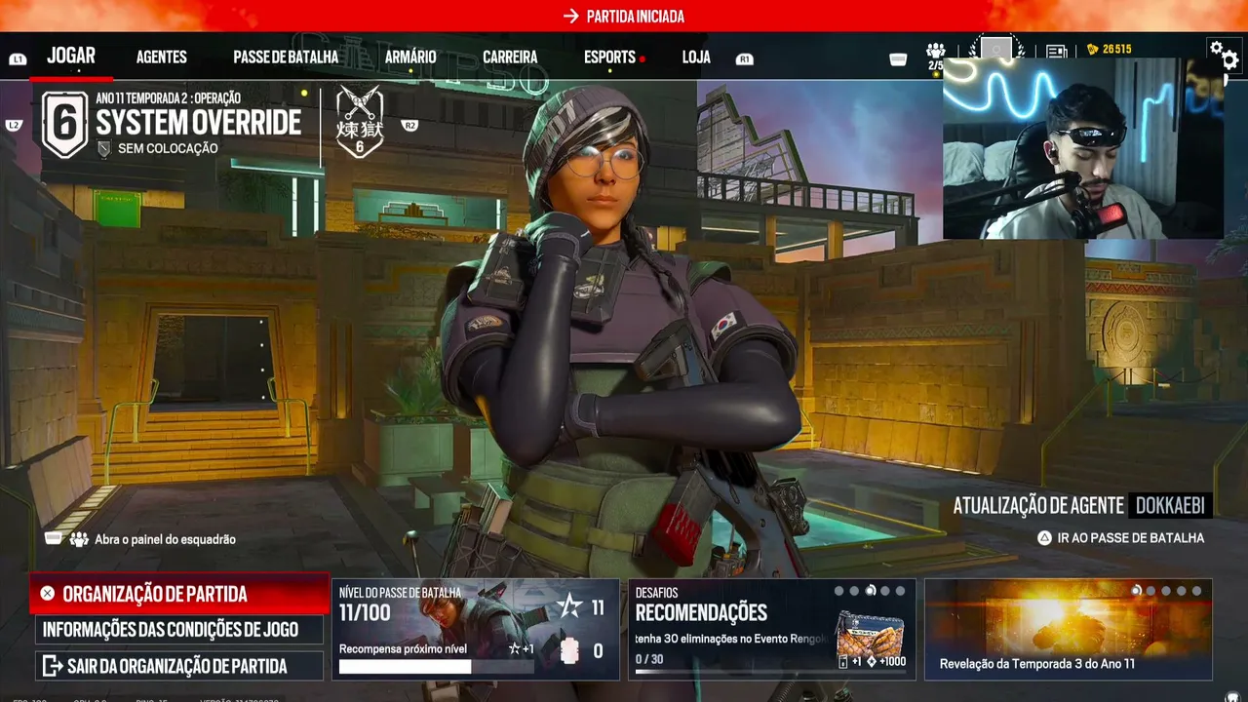
Task: Select fourth dot on Desafios carousel
Action: pyautogui.click(x=885, y=591)
